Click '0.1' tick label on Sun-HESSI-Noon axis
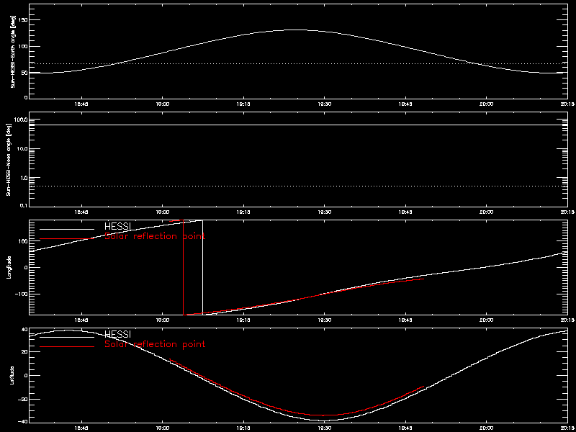576x432 pixels. pos(23,205)
